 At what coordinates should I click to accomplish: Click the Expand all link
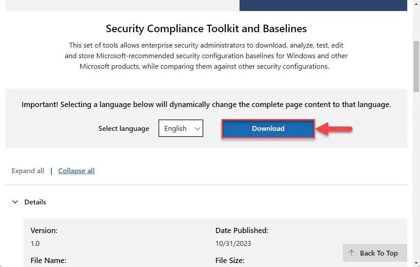(x=28, y=171)
